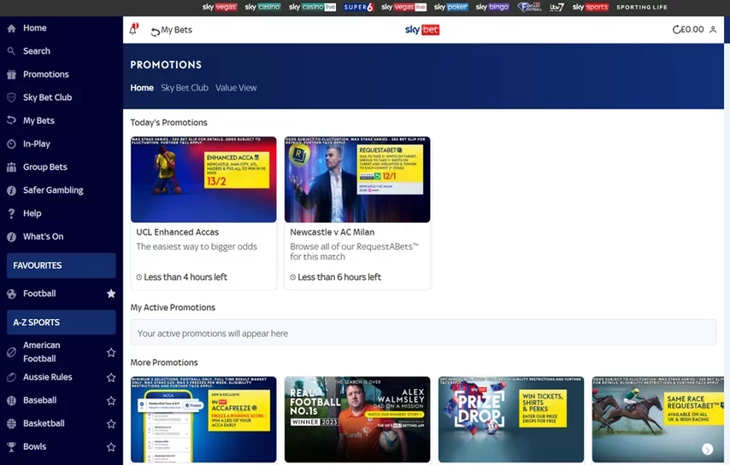The image size is (730, 465).
Task: Open the A-Z SPORTS section header
Action: coord(61,323)
